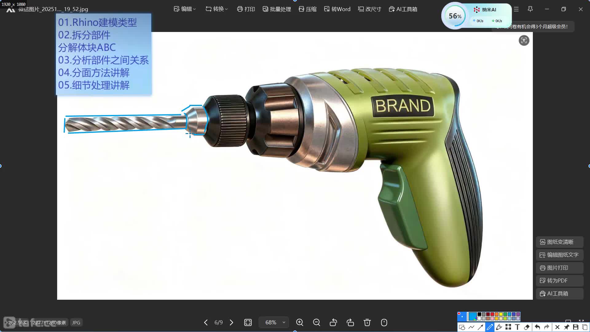Toggle the fullscreen button over the image

(x=524, y=40)
